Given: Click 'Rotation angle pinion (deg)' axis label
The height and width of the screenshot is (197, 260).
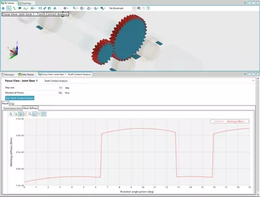Looking at the screenshot, I should (137, 192).
